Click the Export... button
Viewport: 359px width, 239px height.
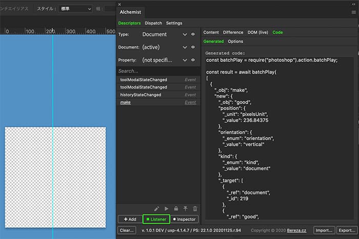point(348,230)
